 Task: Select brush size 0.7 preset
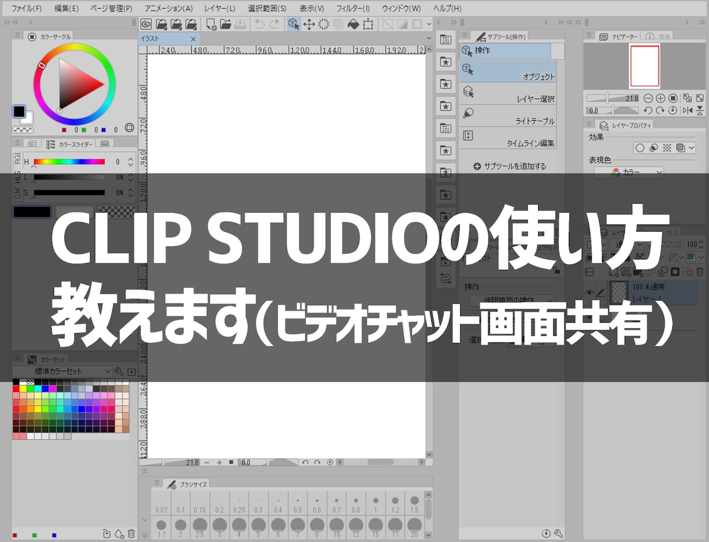[x=336, y=504]
